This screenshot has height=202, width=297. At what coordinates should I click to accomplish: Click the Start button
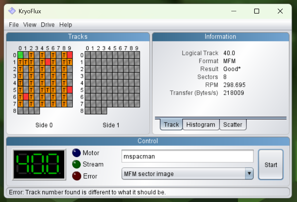click(x=271, y=165)
